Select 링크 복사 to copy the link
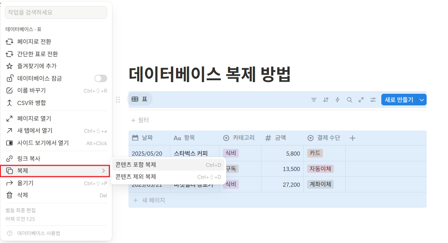 tap(31, 158)
